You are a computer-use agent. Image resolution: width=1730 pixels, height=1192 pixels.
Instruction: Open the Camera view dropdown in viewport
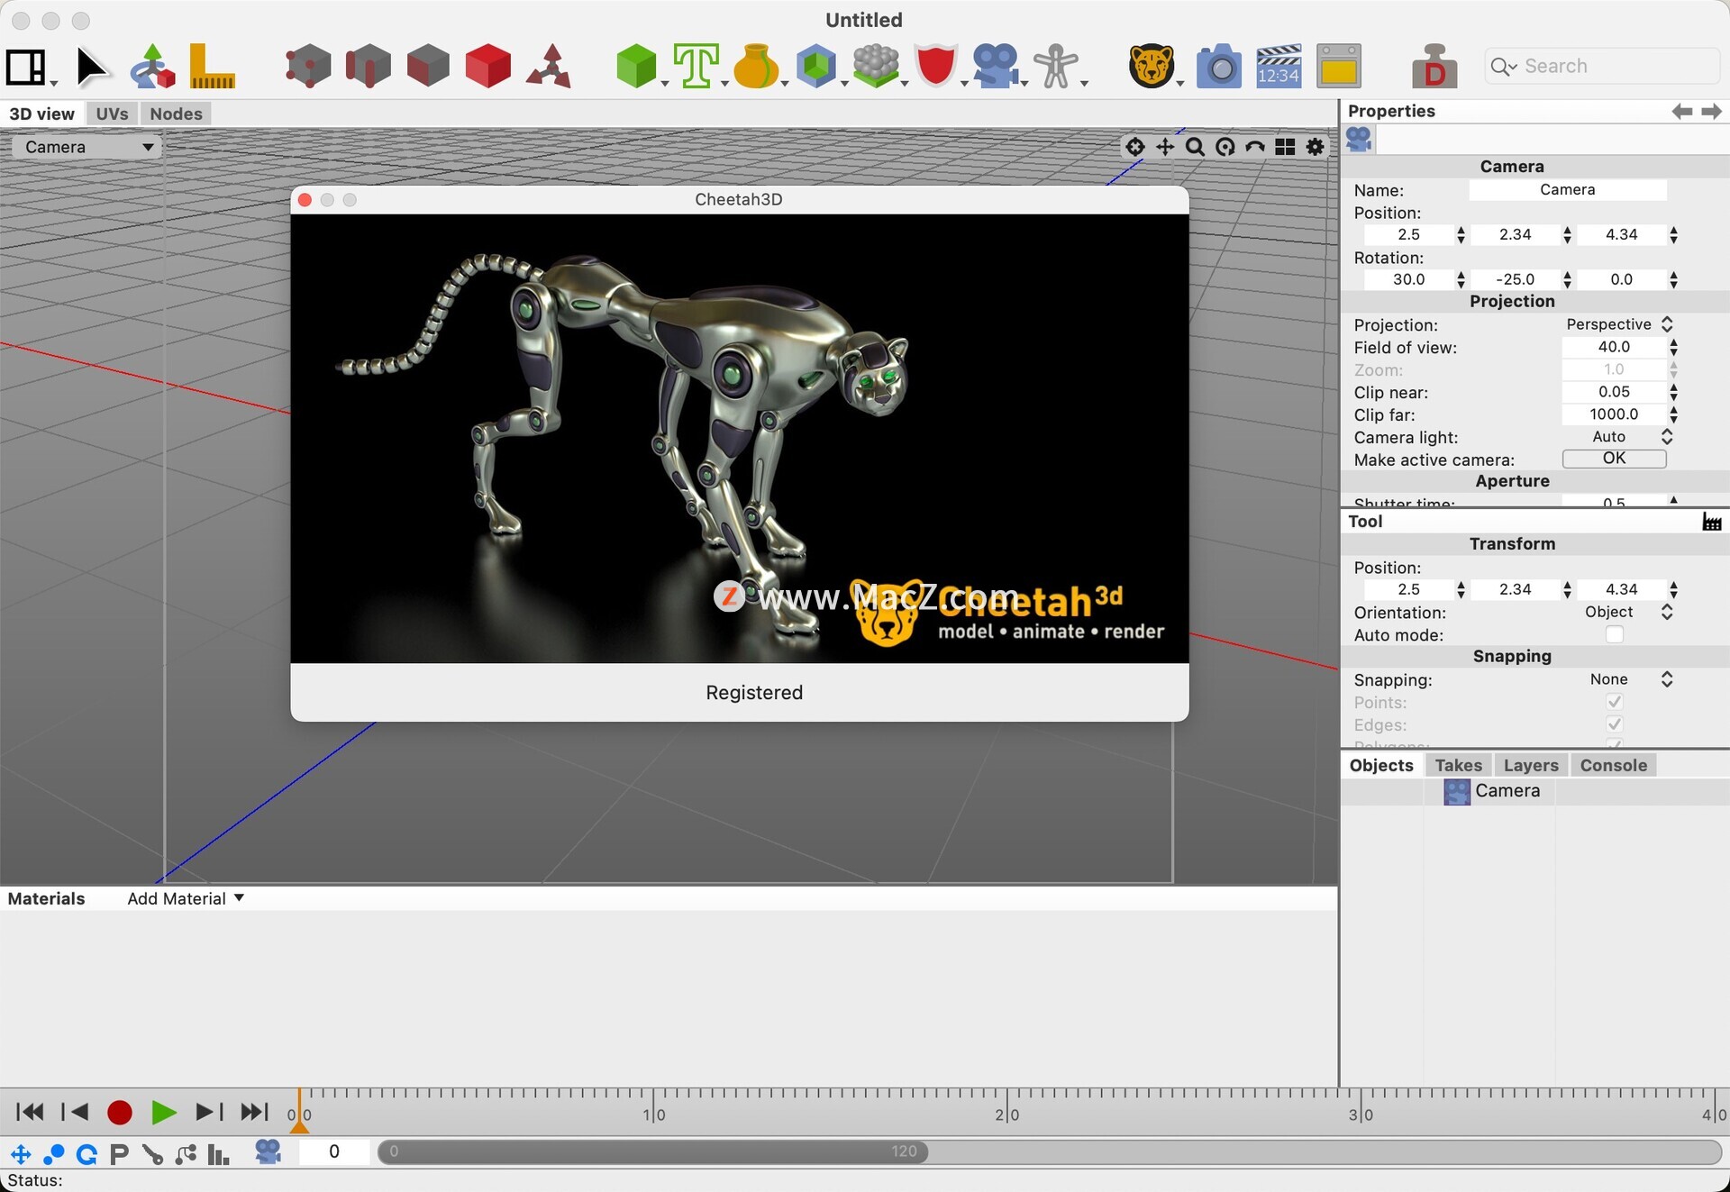(87, 147)
